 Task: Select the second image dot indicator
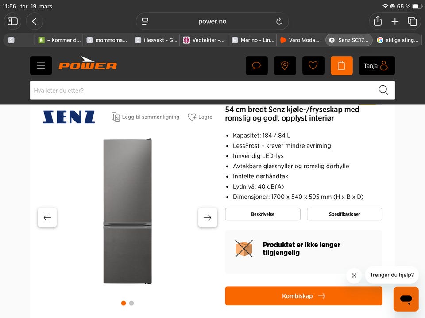[x=131, y=303]
